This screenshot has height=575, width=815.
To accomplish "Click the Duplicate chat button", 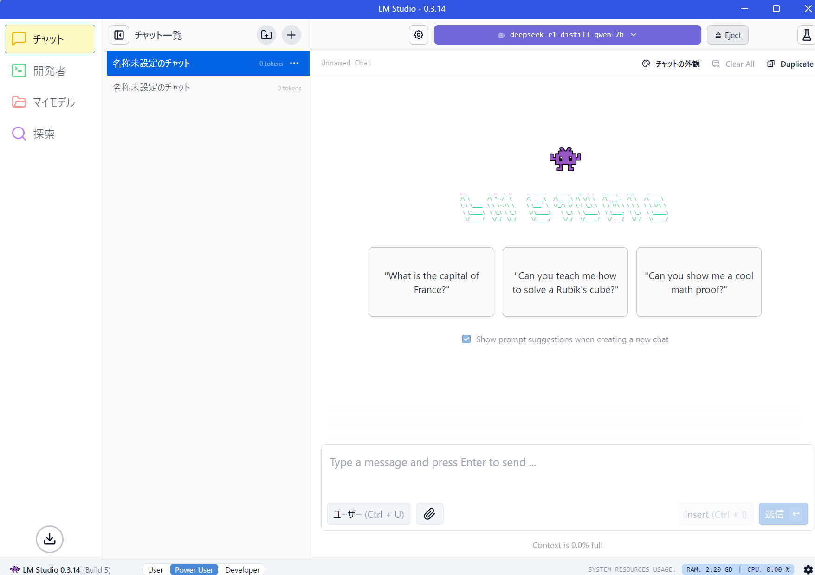I will [790, 64].
